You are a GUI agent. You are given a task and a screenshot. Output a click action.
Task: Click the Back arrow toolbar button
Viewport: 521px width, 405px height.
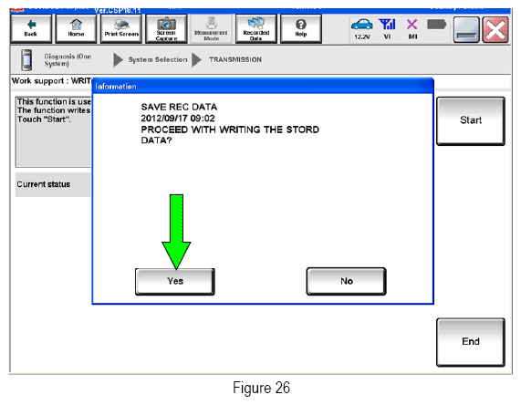[31, 29]
